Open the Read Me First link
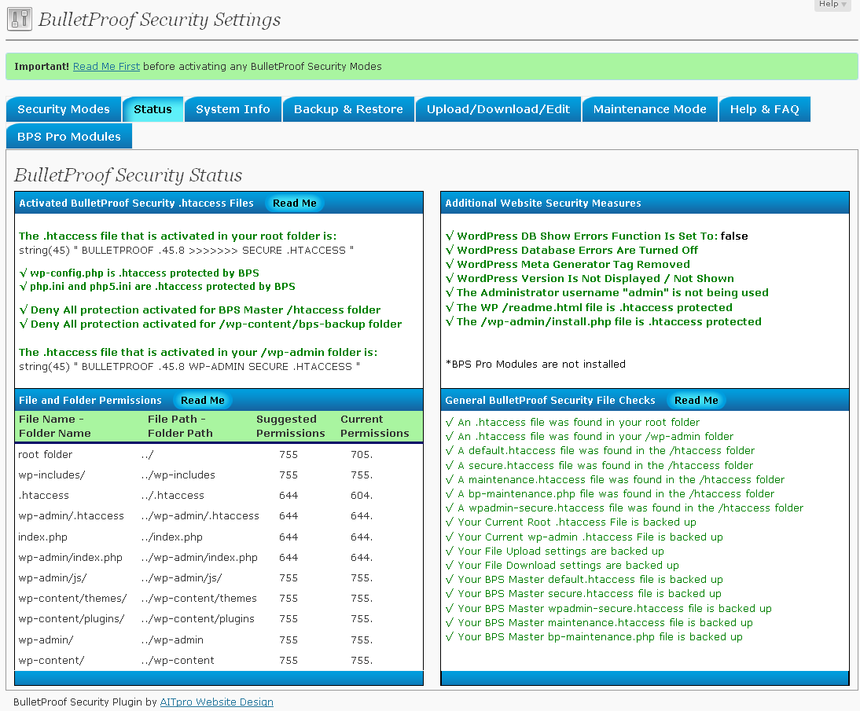Viewport: 860px width, 711px height. point(106,66)
